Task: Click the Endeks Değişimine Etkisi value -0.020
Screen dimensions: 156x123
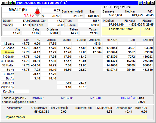Action: [141, 102]
